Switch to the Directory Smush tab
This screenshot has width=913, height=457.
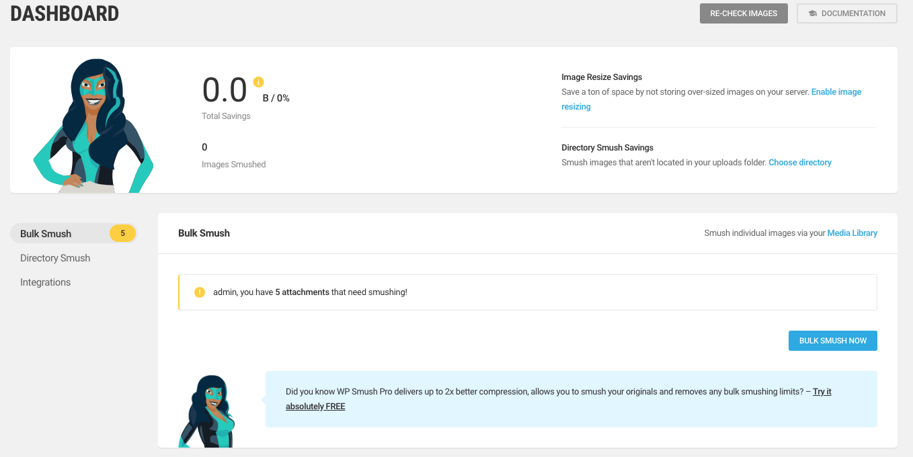click(55, 258)
